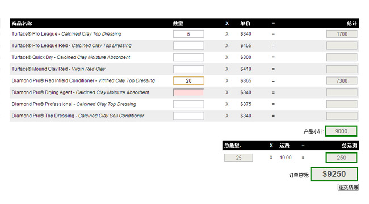This screenshot has width=369, height=204.
Task: Click the total quantity field showing 25
Action: coord(238,158)
